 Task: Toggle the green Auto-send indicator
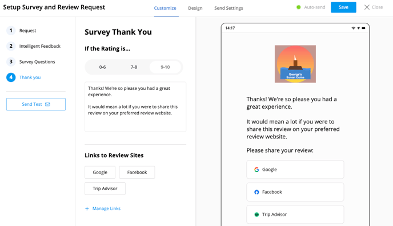point(298,7)
